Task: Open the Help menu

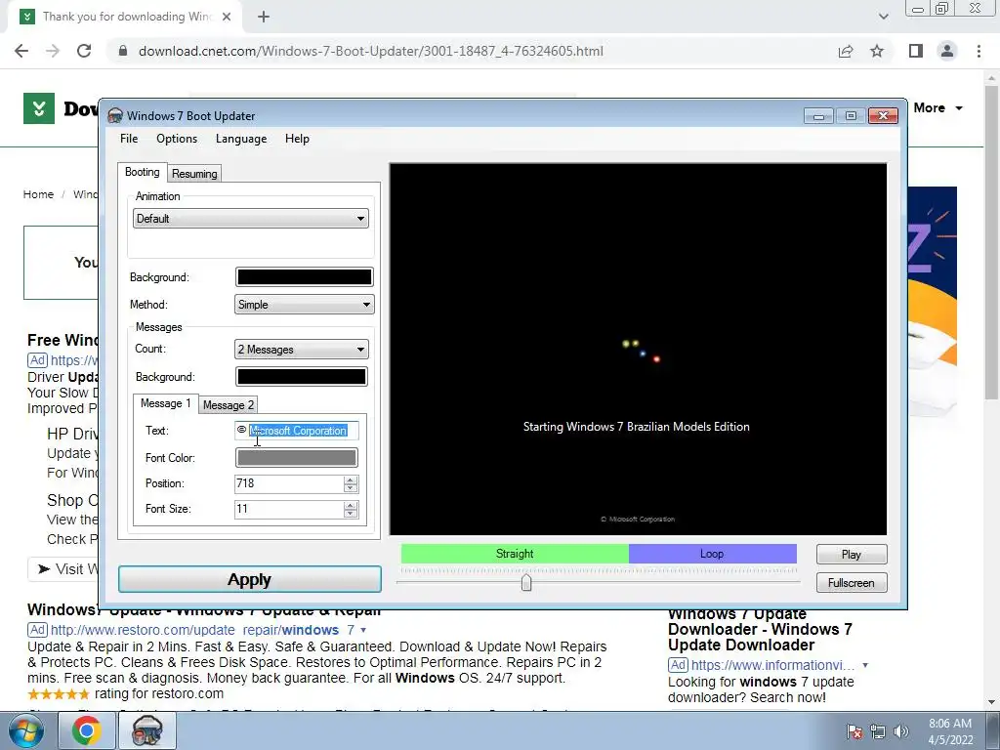Action: click(x=297, y=139)
